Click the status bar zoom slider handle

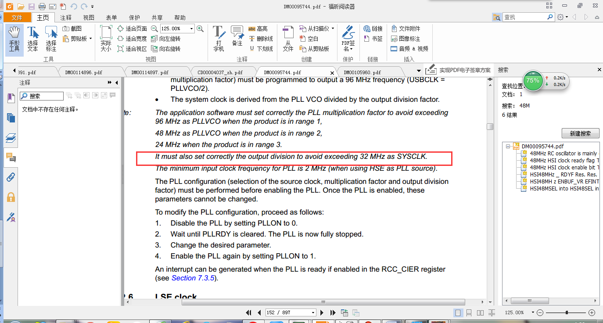(x=567, y=312)
